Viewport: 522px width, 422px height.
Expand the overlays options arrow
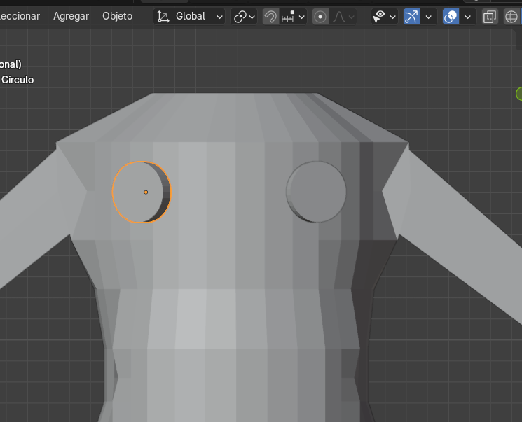pos(467,16)
